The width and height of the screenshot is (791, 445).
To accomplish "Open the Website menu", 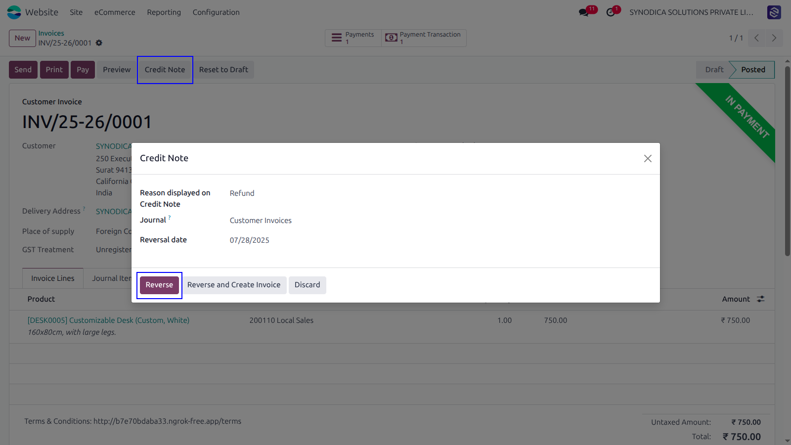I will pyautogui.click(x=42, y=12).
